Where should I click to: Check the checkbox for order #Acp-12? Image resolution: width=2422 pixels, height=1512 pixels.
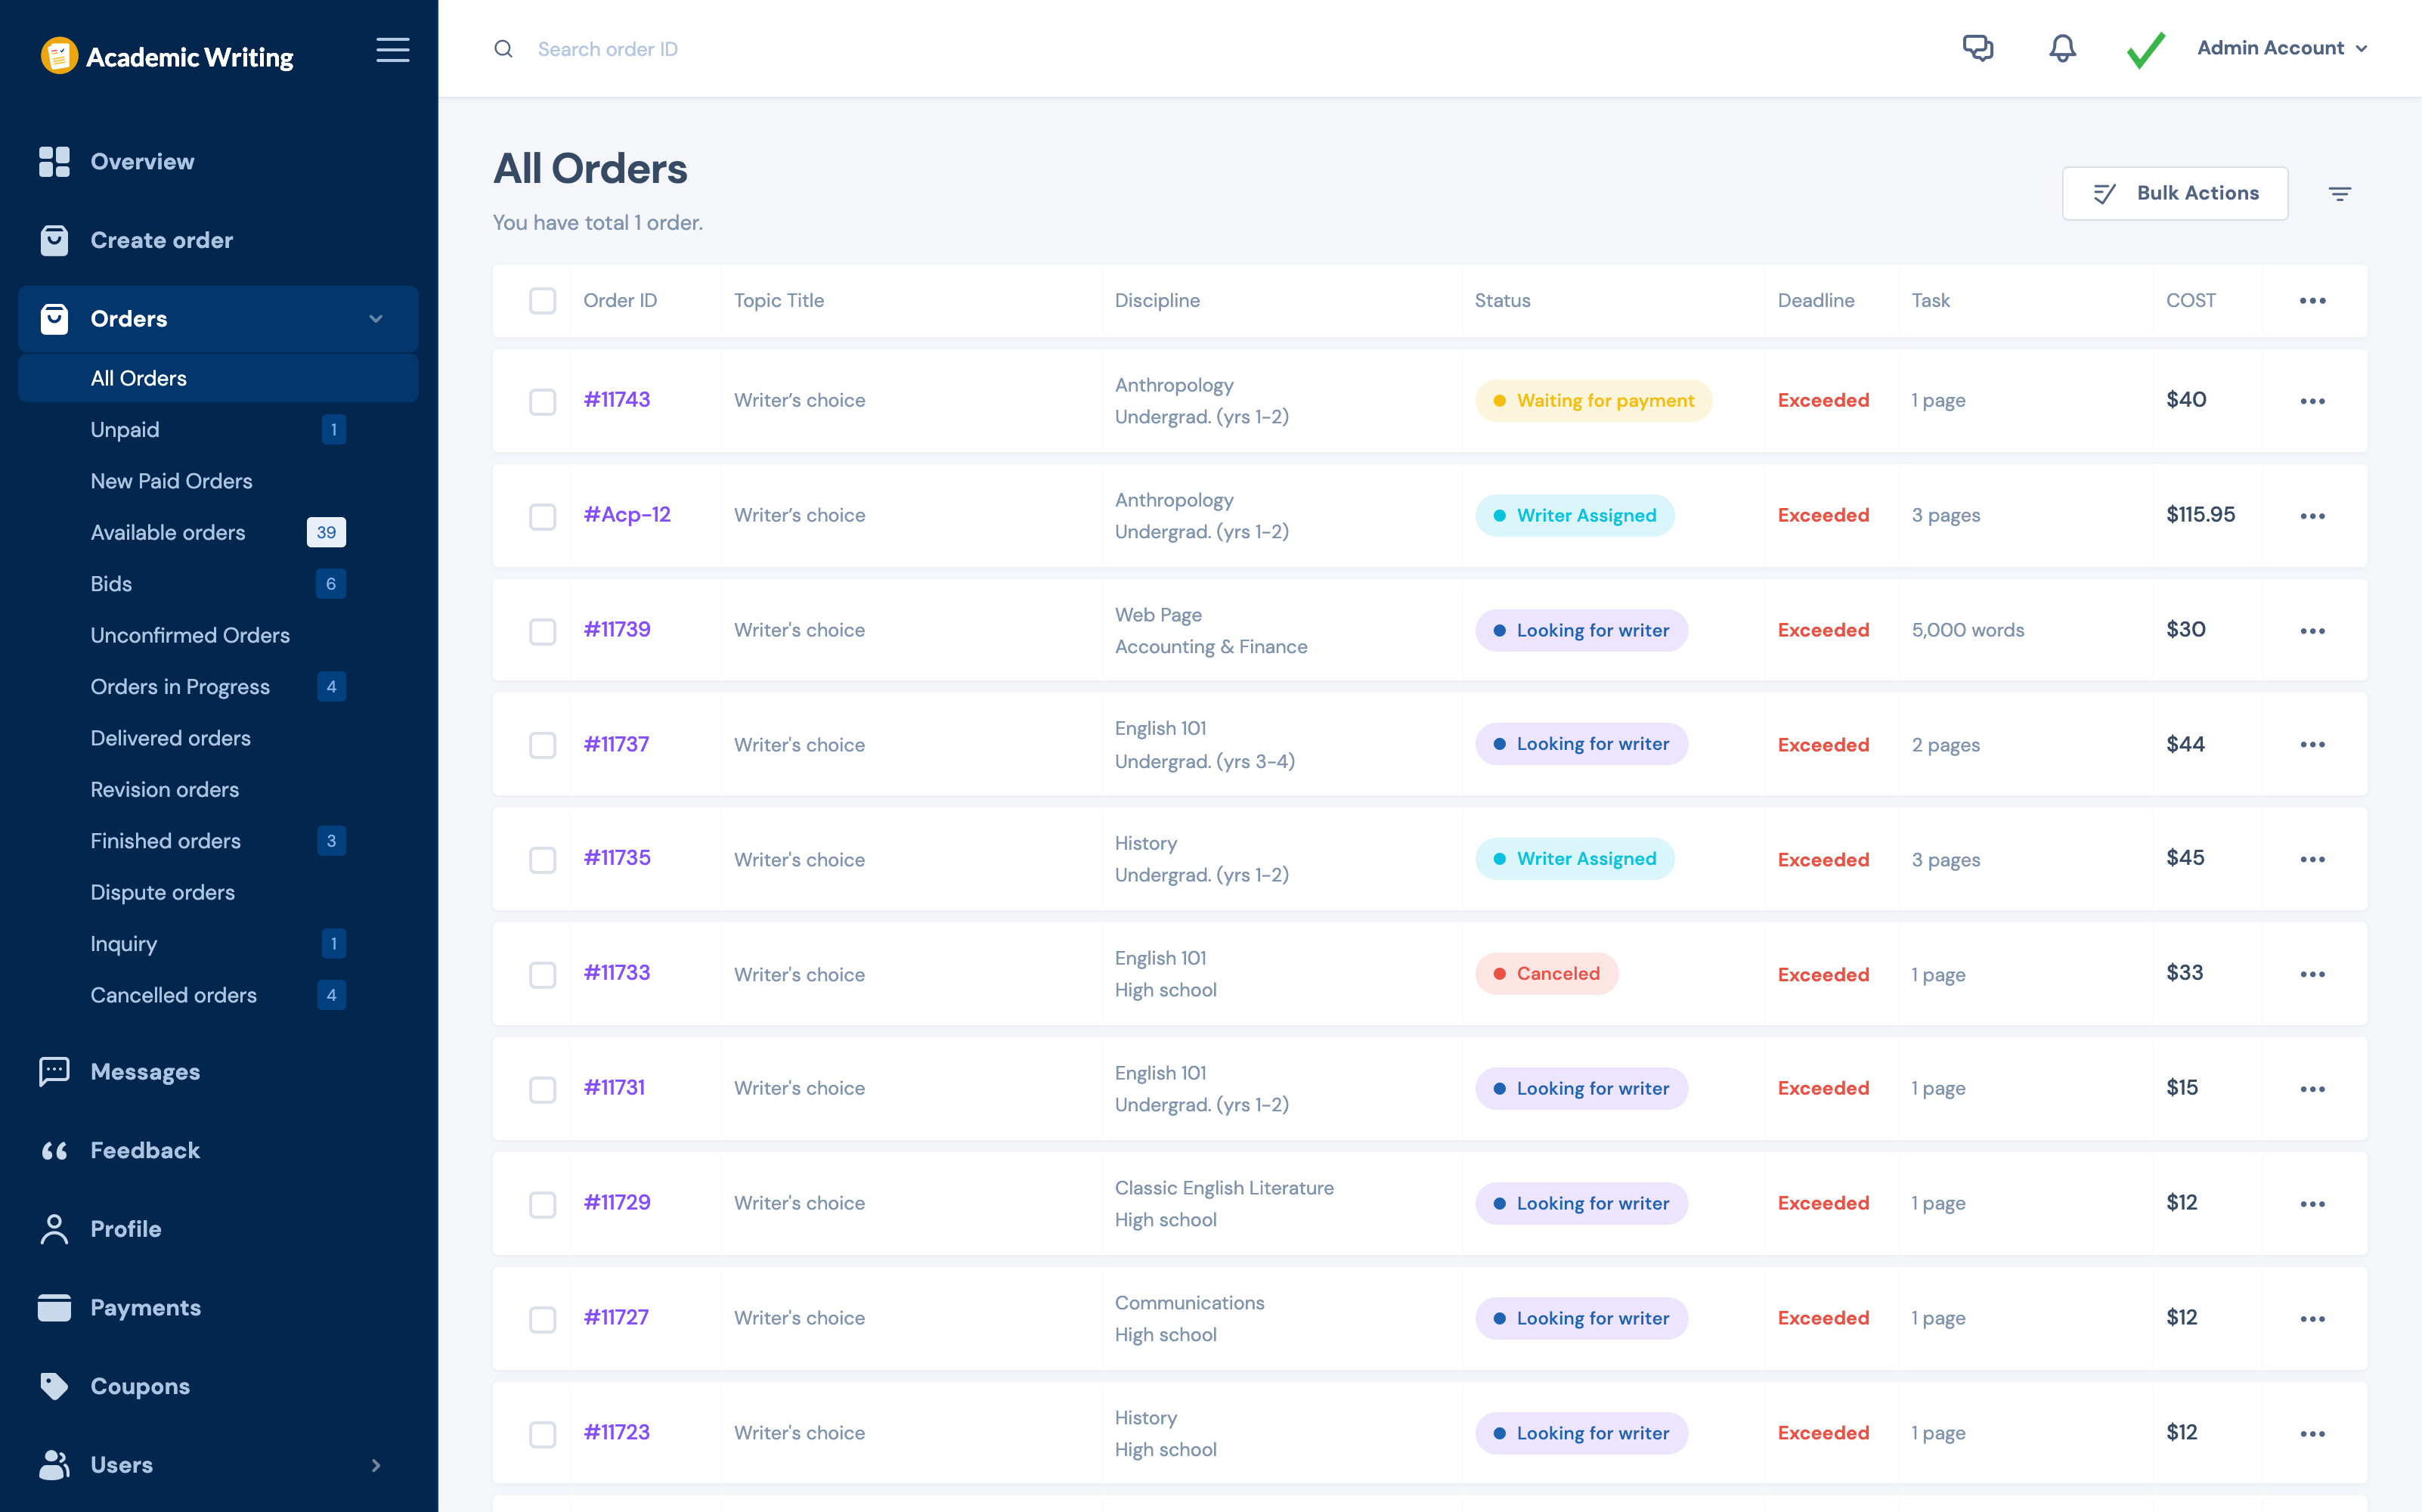(543, 517)
